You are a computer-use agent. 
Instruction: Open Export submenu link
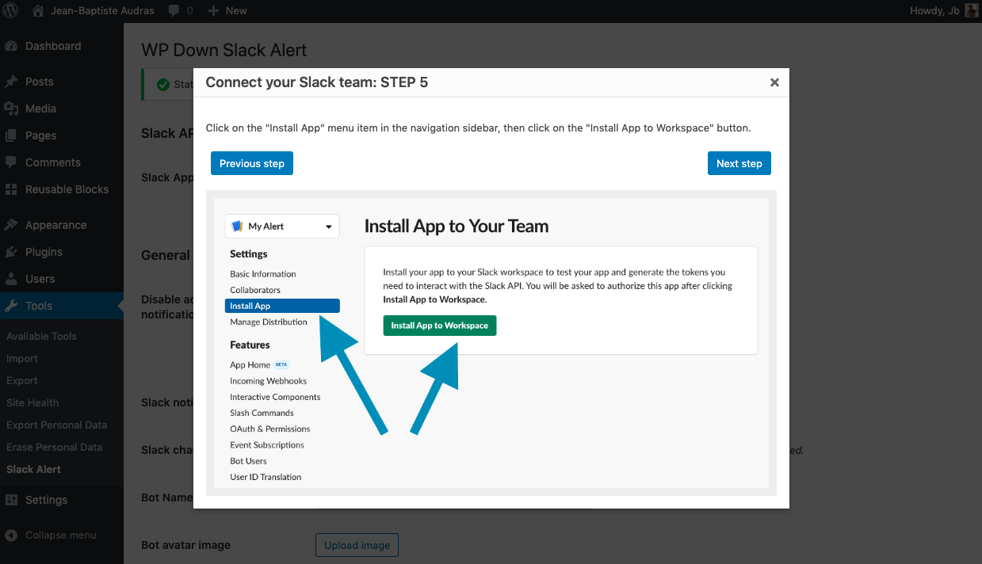point(22,380)
